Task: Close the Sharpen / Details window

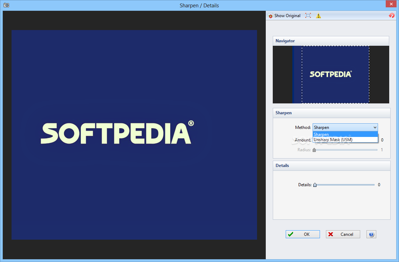Action: click(391, 4)
